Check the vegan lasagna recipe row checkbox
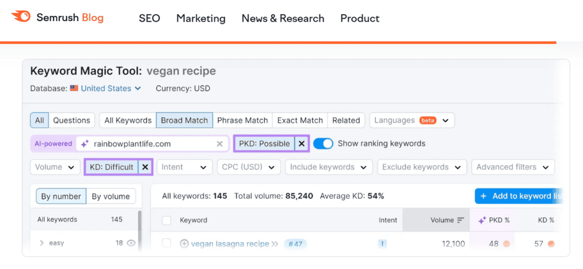This screenshot has width=583, height=269. 167,243
